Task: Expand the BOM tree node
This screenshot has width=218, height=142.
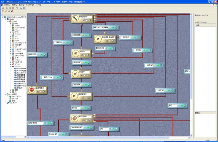Action: [10, 23]
